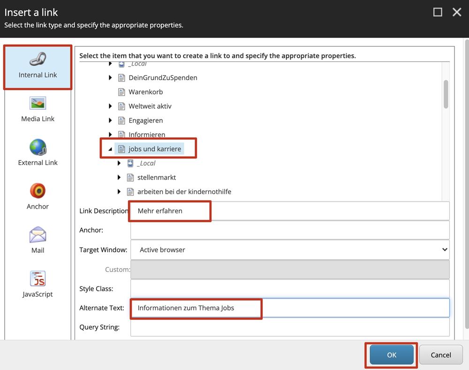Viewport: 469px width, 370px height.
Task: Pick the Anchor link type icon
Action: point(38,191)
